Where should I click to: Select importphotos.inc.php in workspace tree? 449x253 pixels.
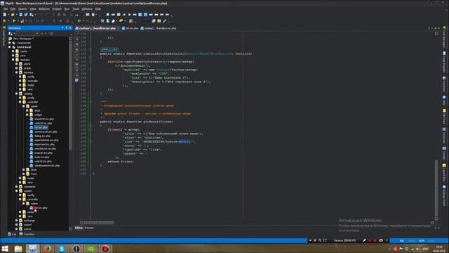tap(46, 141)
